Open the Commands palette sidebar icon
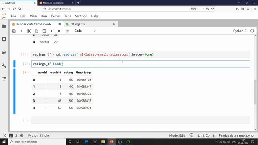The width and height of the screenshot is (258, 145). click(4, 52)
